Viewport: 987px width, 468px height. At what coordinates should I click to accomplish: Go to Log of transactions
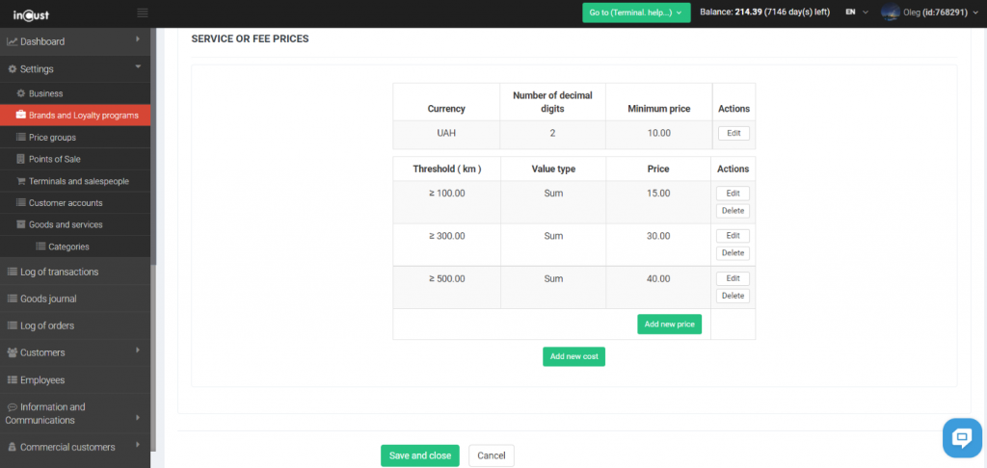click(x=59, y=272)
